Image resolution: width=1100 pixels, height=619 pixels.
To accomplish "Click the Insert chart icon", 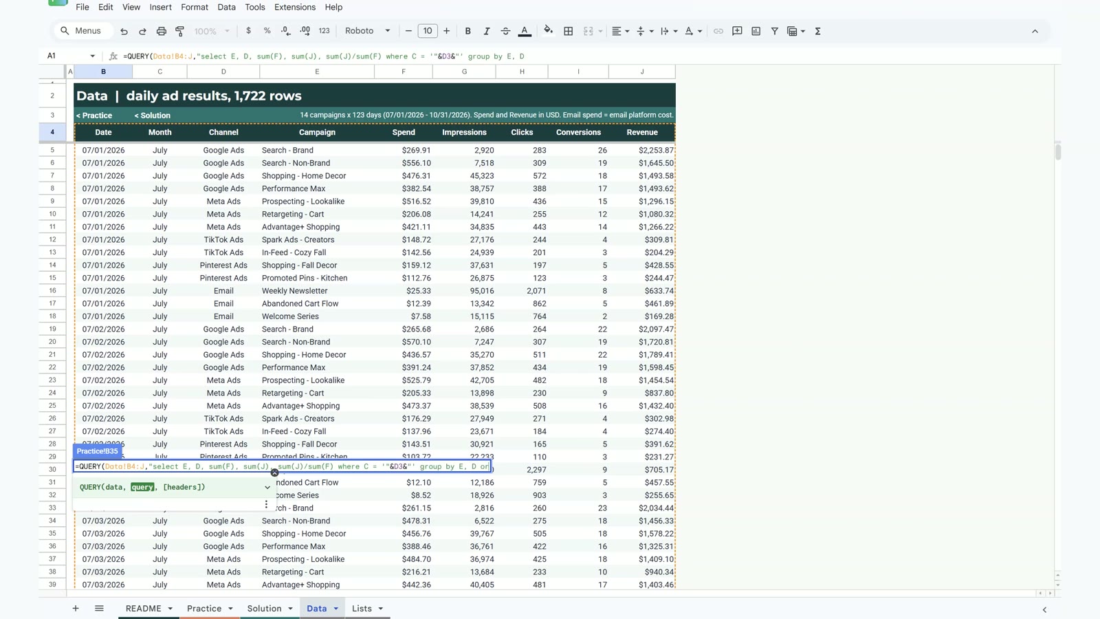I will 756,31.
